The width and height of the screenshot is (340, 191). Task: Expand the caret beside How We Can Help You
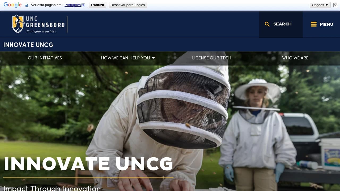coord(153,58)
